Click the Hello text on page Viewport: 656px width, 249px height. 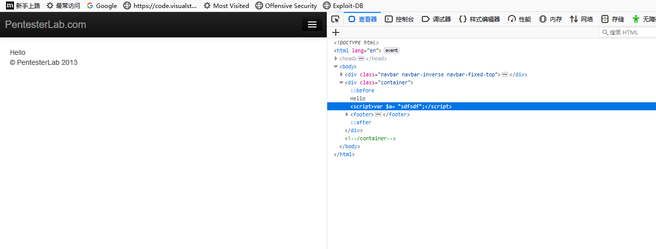(18, 52)
